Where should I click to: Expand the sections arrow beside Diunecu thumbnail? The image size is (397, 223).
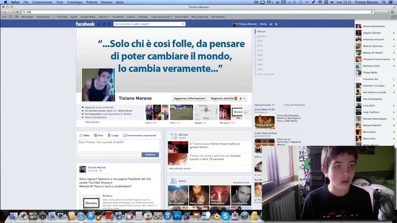pyautogui.click(x=246, y=112)
